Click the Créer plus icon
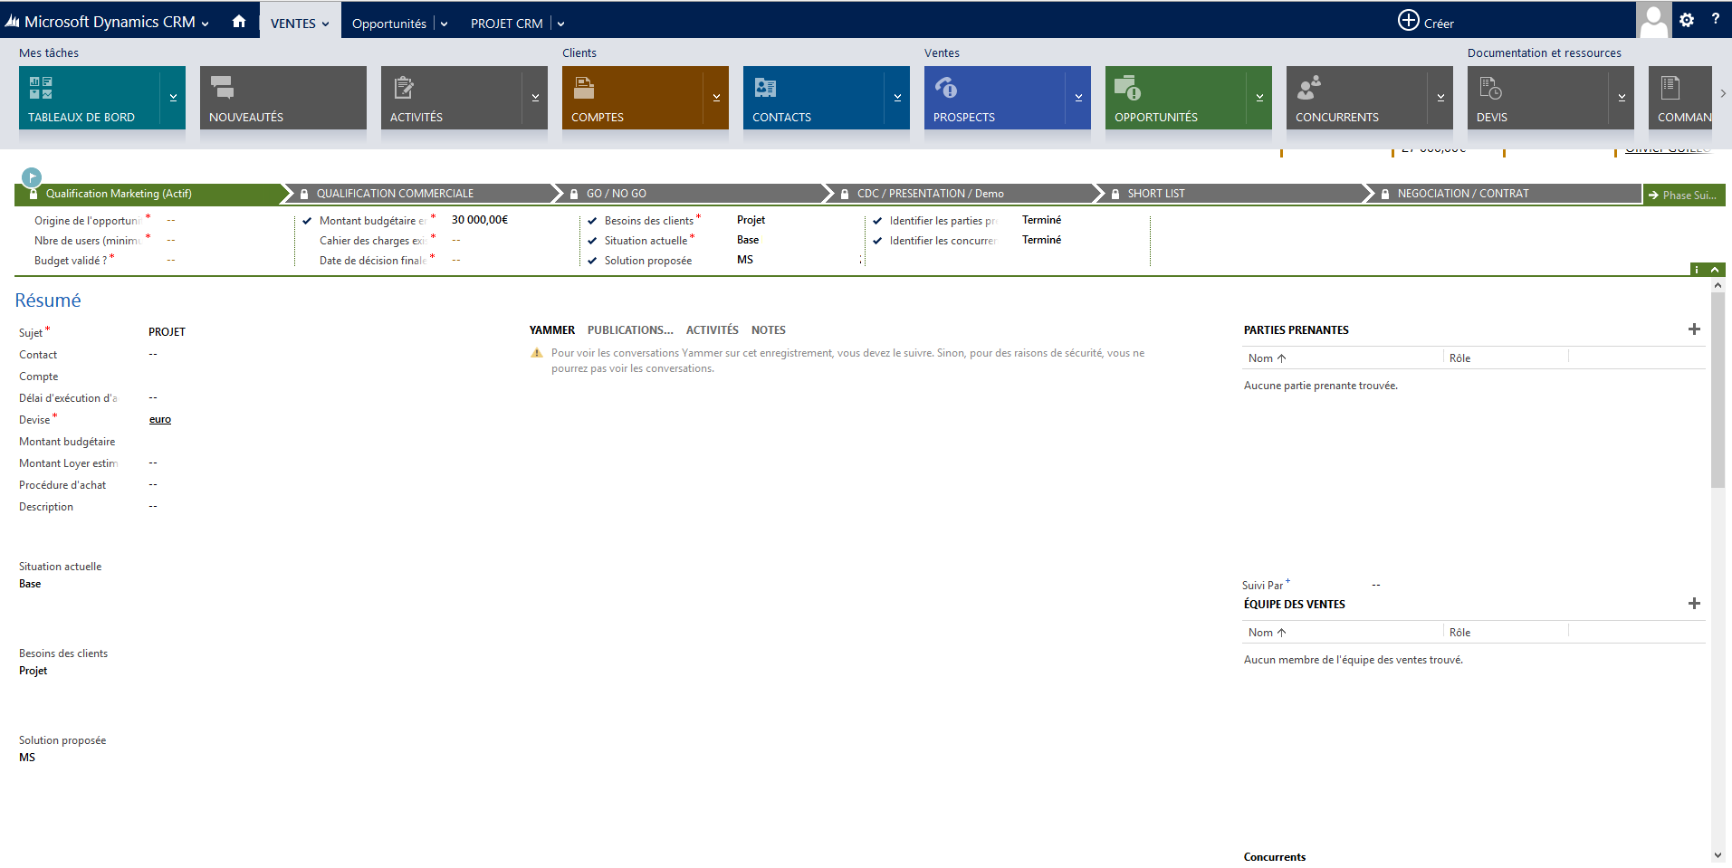Image resolution: width=1732 pixels, height=868 pixels. (1408, 20)
